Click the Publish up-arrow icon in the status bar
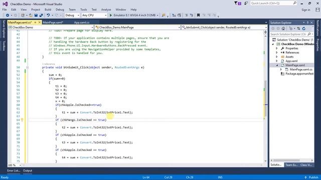The width and height of the screenshot is (321, 180). (x=305, y=177)
